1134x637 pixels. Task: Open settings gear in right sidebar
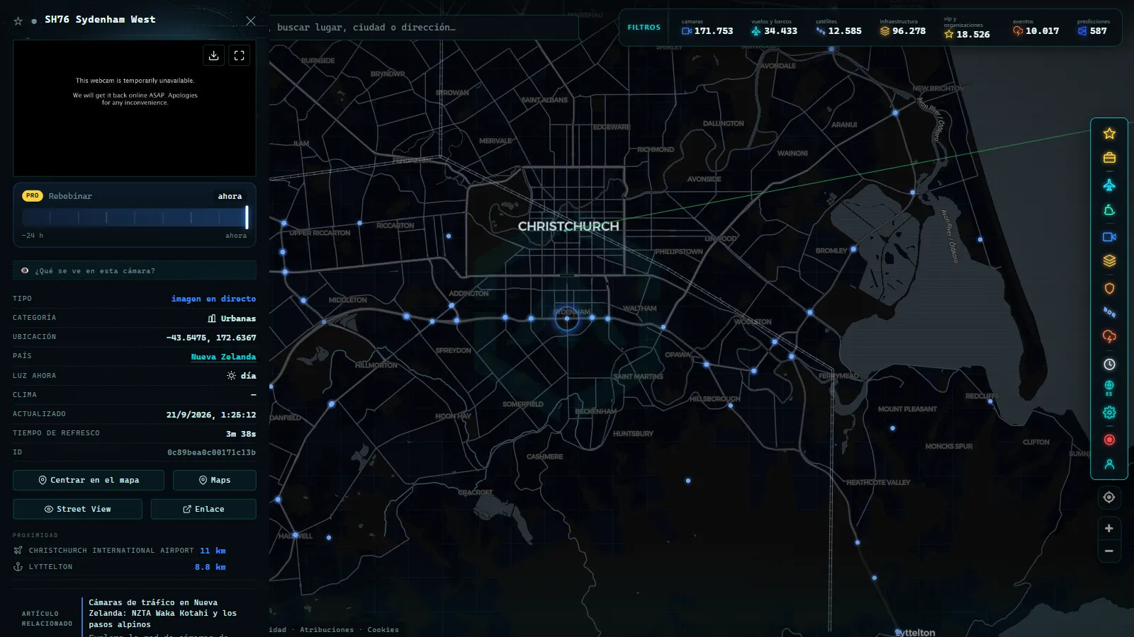pyautogui.click(x=1109, y=413)
